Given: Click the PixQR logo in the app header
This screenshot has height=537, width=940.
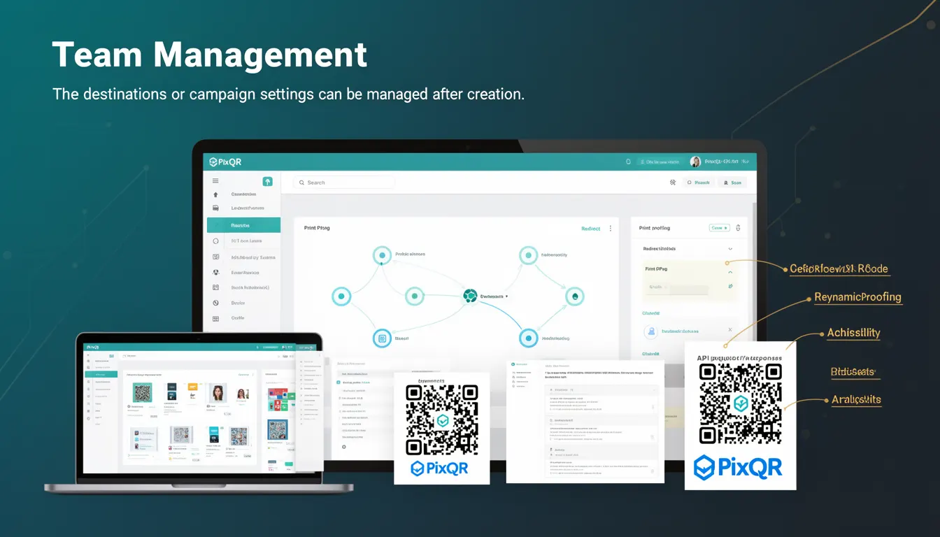Looking at the screenshot, I should click(225, 162).
